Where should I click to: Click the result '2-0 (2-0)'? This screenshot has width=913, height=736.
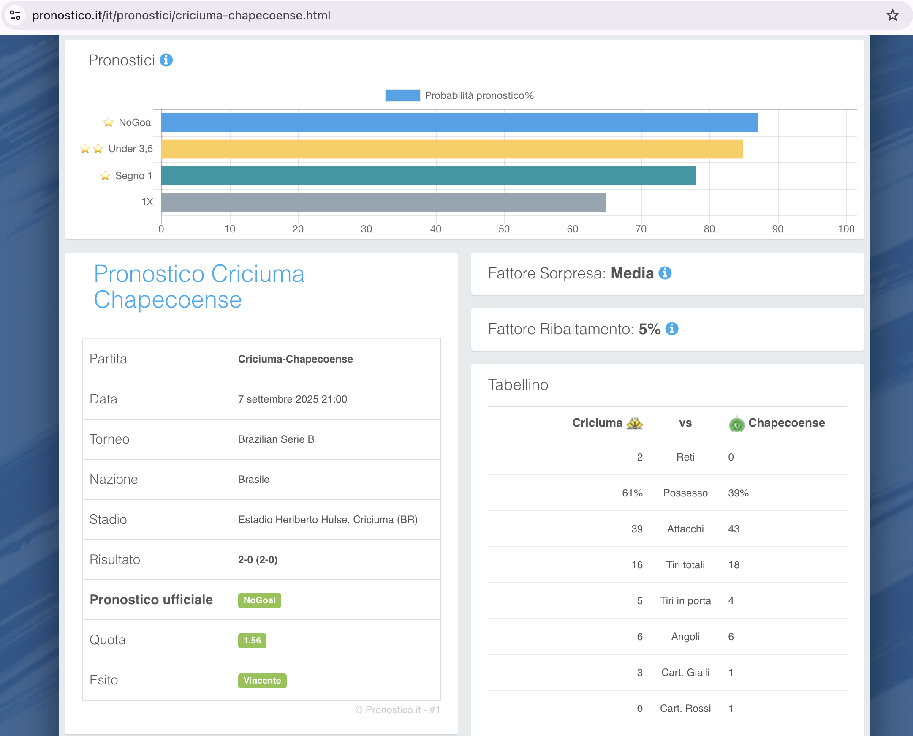tap(258, 560)
